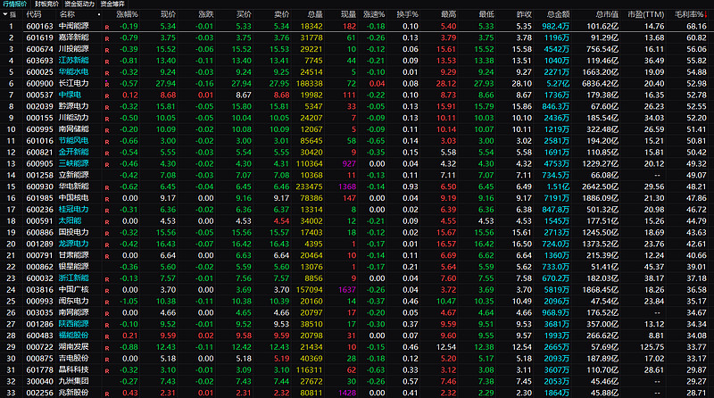The width and height of the screenshot is (714, 398).
Task: Open stock name 中绿电
Action: click(x=70, y=95)
